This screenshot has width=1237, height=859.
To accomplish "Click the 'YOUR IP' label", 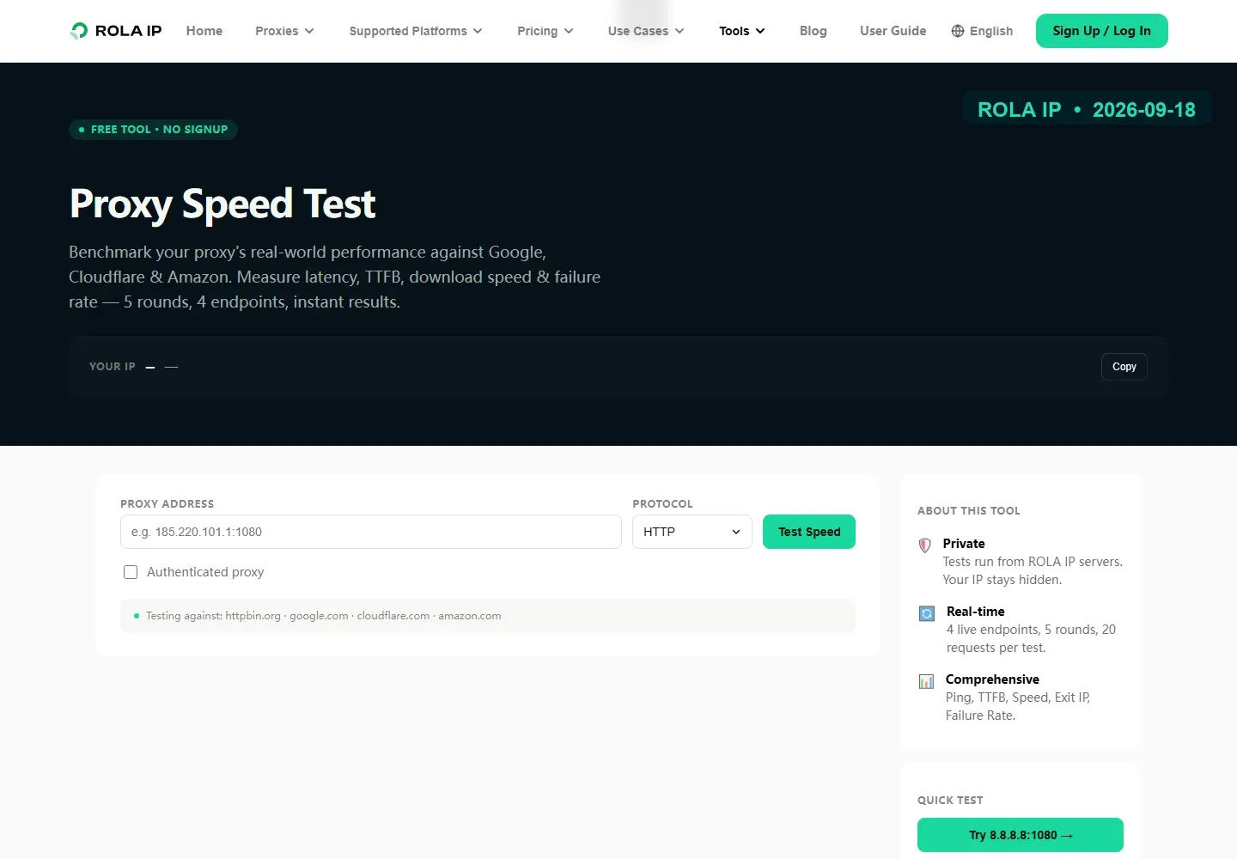I will click(x=113, y=367).
